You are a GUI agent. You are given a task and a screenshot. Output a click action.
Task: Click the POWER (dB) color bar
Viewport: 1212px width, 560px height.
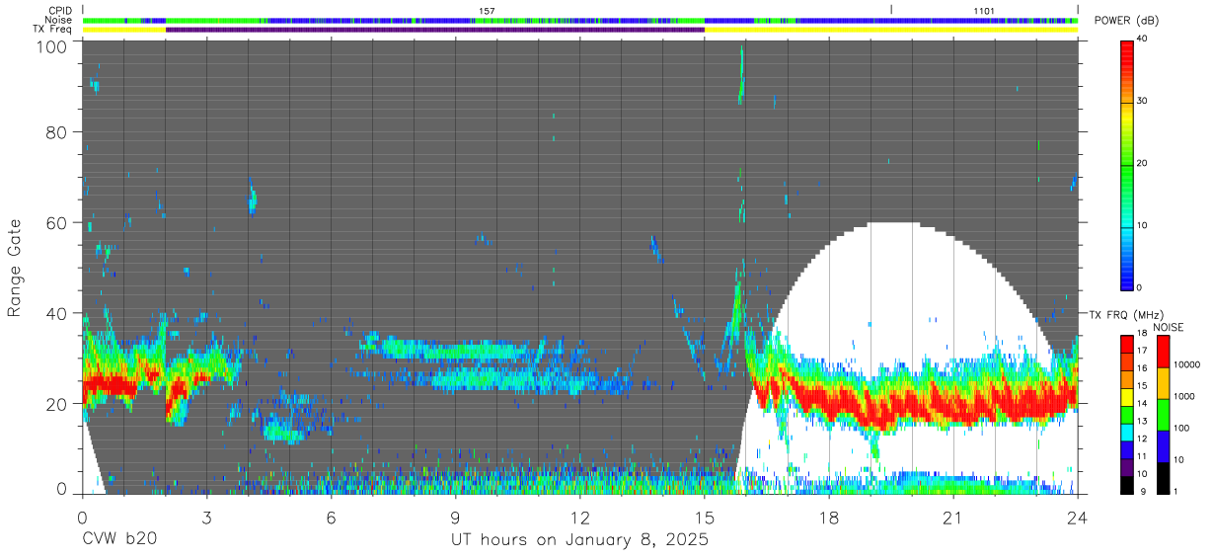pos(1128,164)
